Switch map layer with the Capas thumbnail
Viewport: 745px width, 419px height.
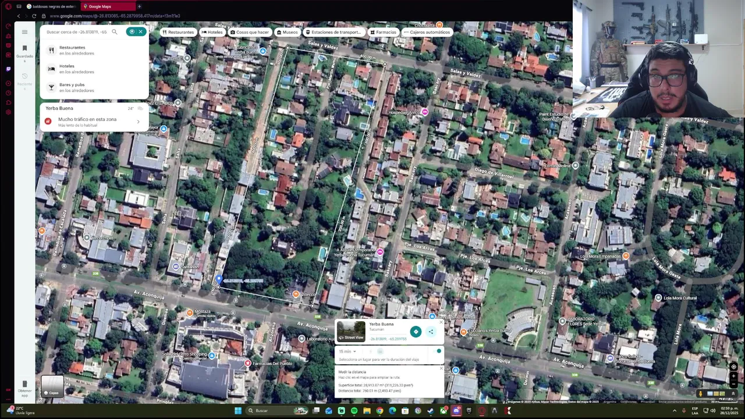tap(52, 386)
